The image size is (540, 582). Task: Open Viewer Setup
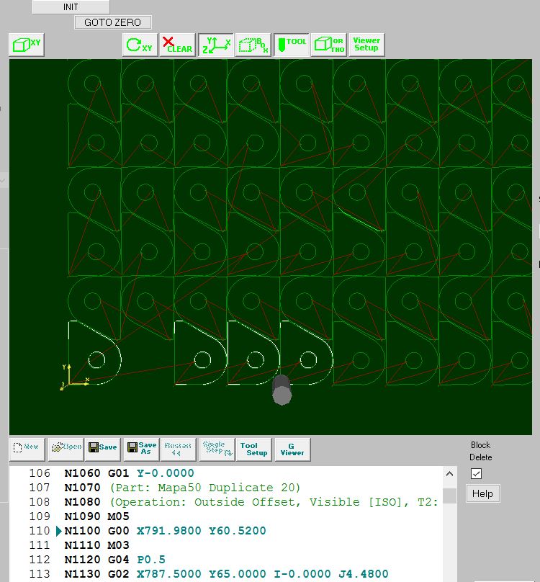coord(366,45)
